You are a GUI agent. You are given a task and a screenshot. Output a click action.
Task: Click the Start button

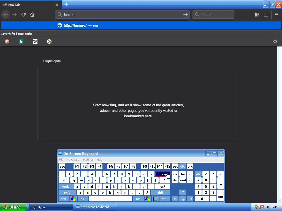pyautogui.click(x=13, y=207)
